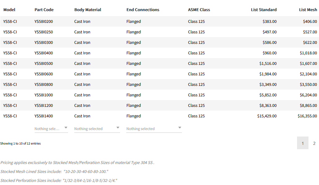
Task: Expand the Body Material filter dropdown
Action: pyautogui.click(x=97, y=128)
